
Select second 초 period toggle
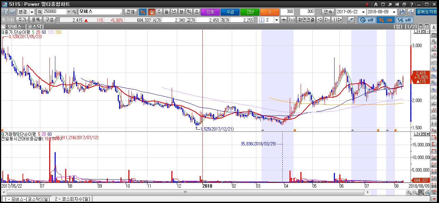pyautogui.click(x=197, y=12)
